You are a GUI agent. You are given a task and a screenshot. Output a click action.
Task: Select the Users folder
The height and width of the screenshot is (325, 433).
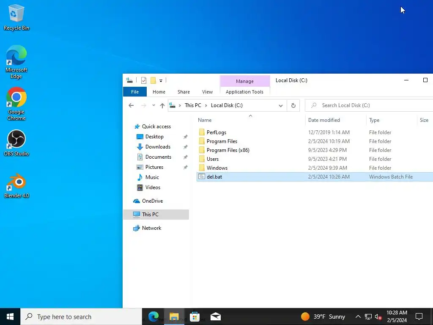213,159
